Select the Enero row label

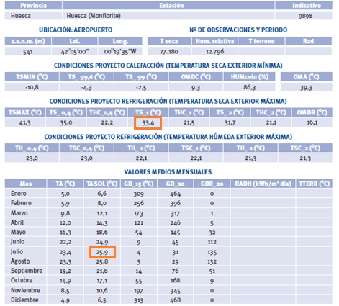19,193
